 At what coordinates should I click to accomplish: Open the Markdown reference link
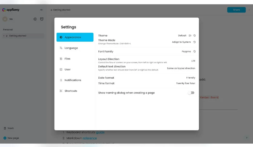click(90, 138)
